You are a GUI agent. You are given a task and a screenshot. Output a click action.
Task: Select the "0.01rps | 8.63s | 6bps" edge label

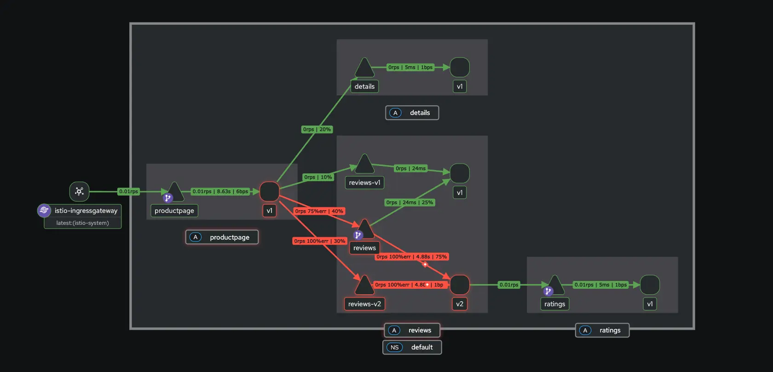point(220,191)
